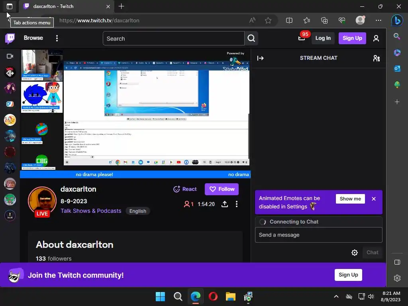Click the stream video player
This screenshot has width=408, height=306.
[x=135, y=114]
